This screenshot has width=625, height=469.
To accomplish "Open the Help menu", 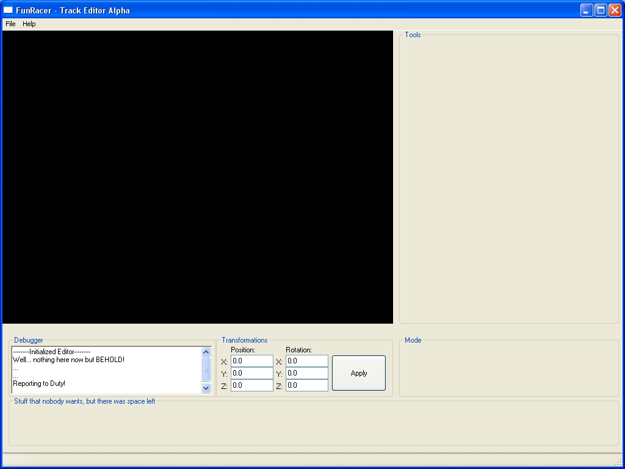I will point(29,24).
